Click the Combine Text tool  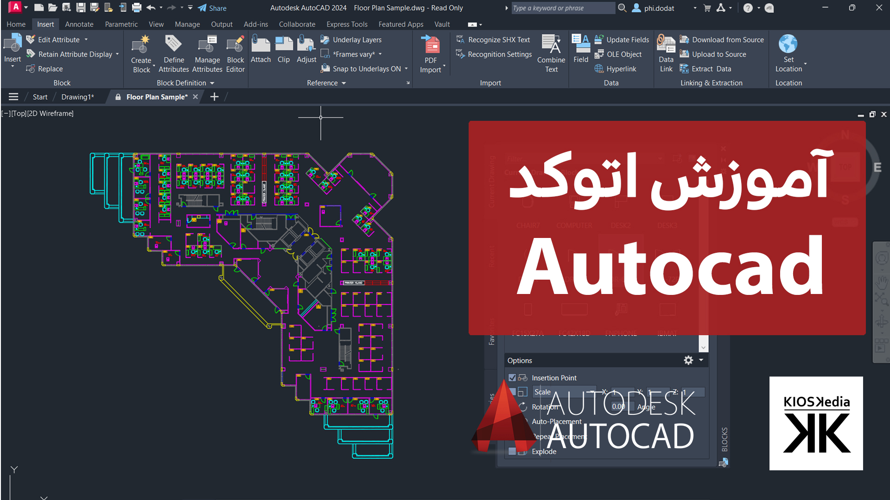click(551, 54)
